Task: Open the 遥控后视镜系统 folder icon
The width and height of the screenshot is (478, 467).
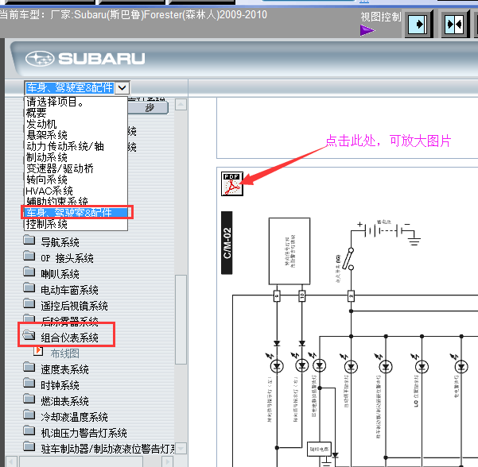Action: pos(29,303)
